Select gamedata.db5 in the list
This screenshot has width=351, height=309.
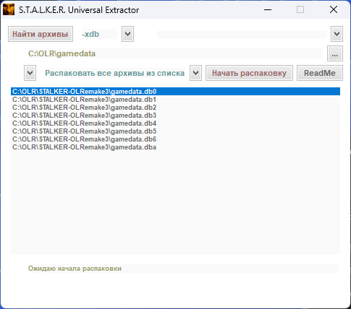[175, 131]
